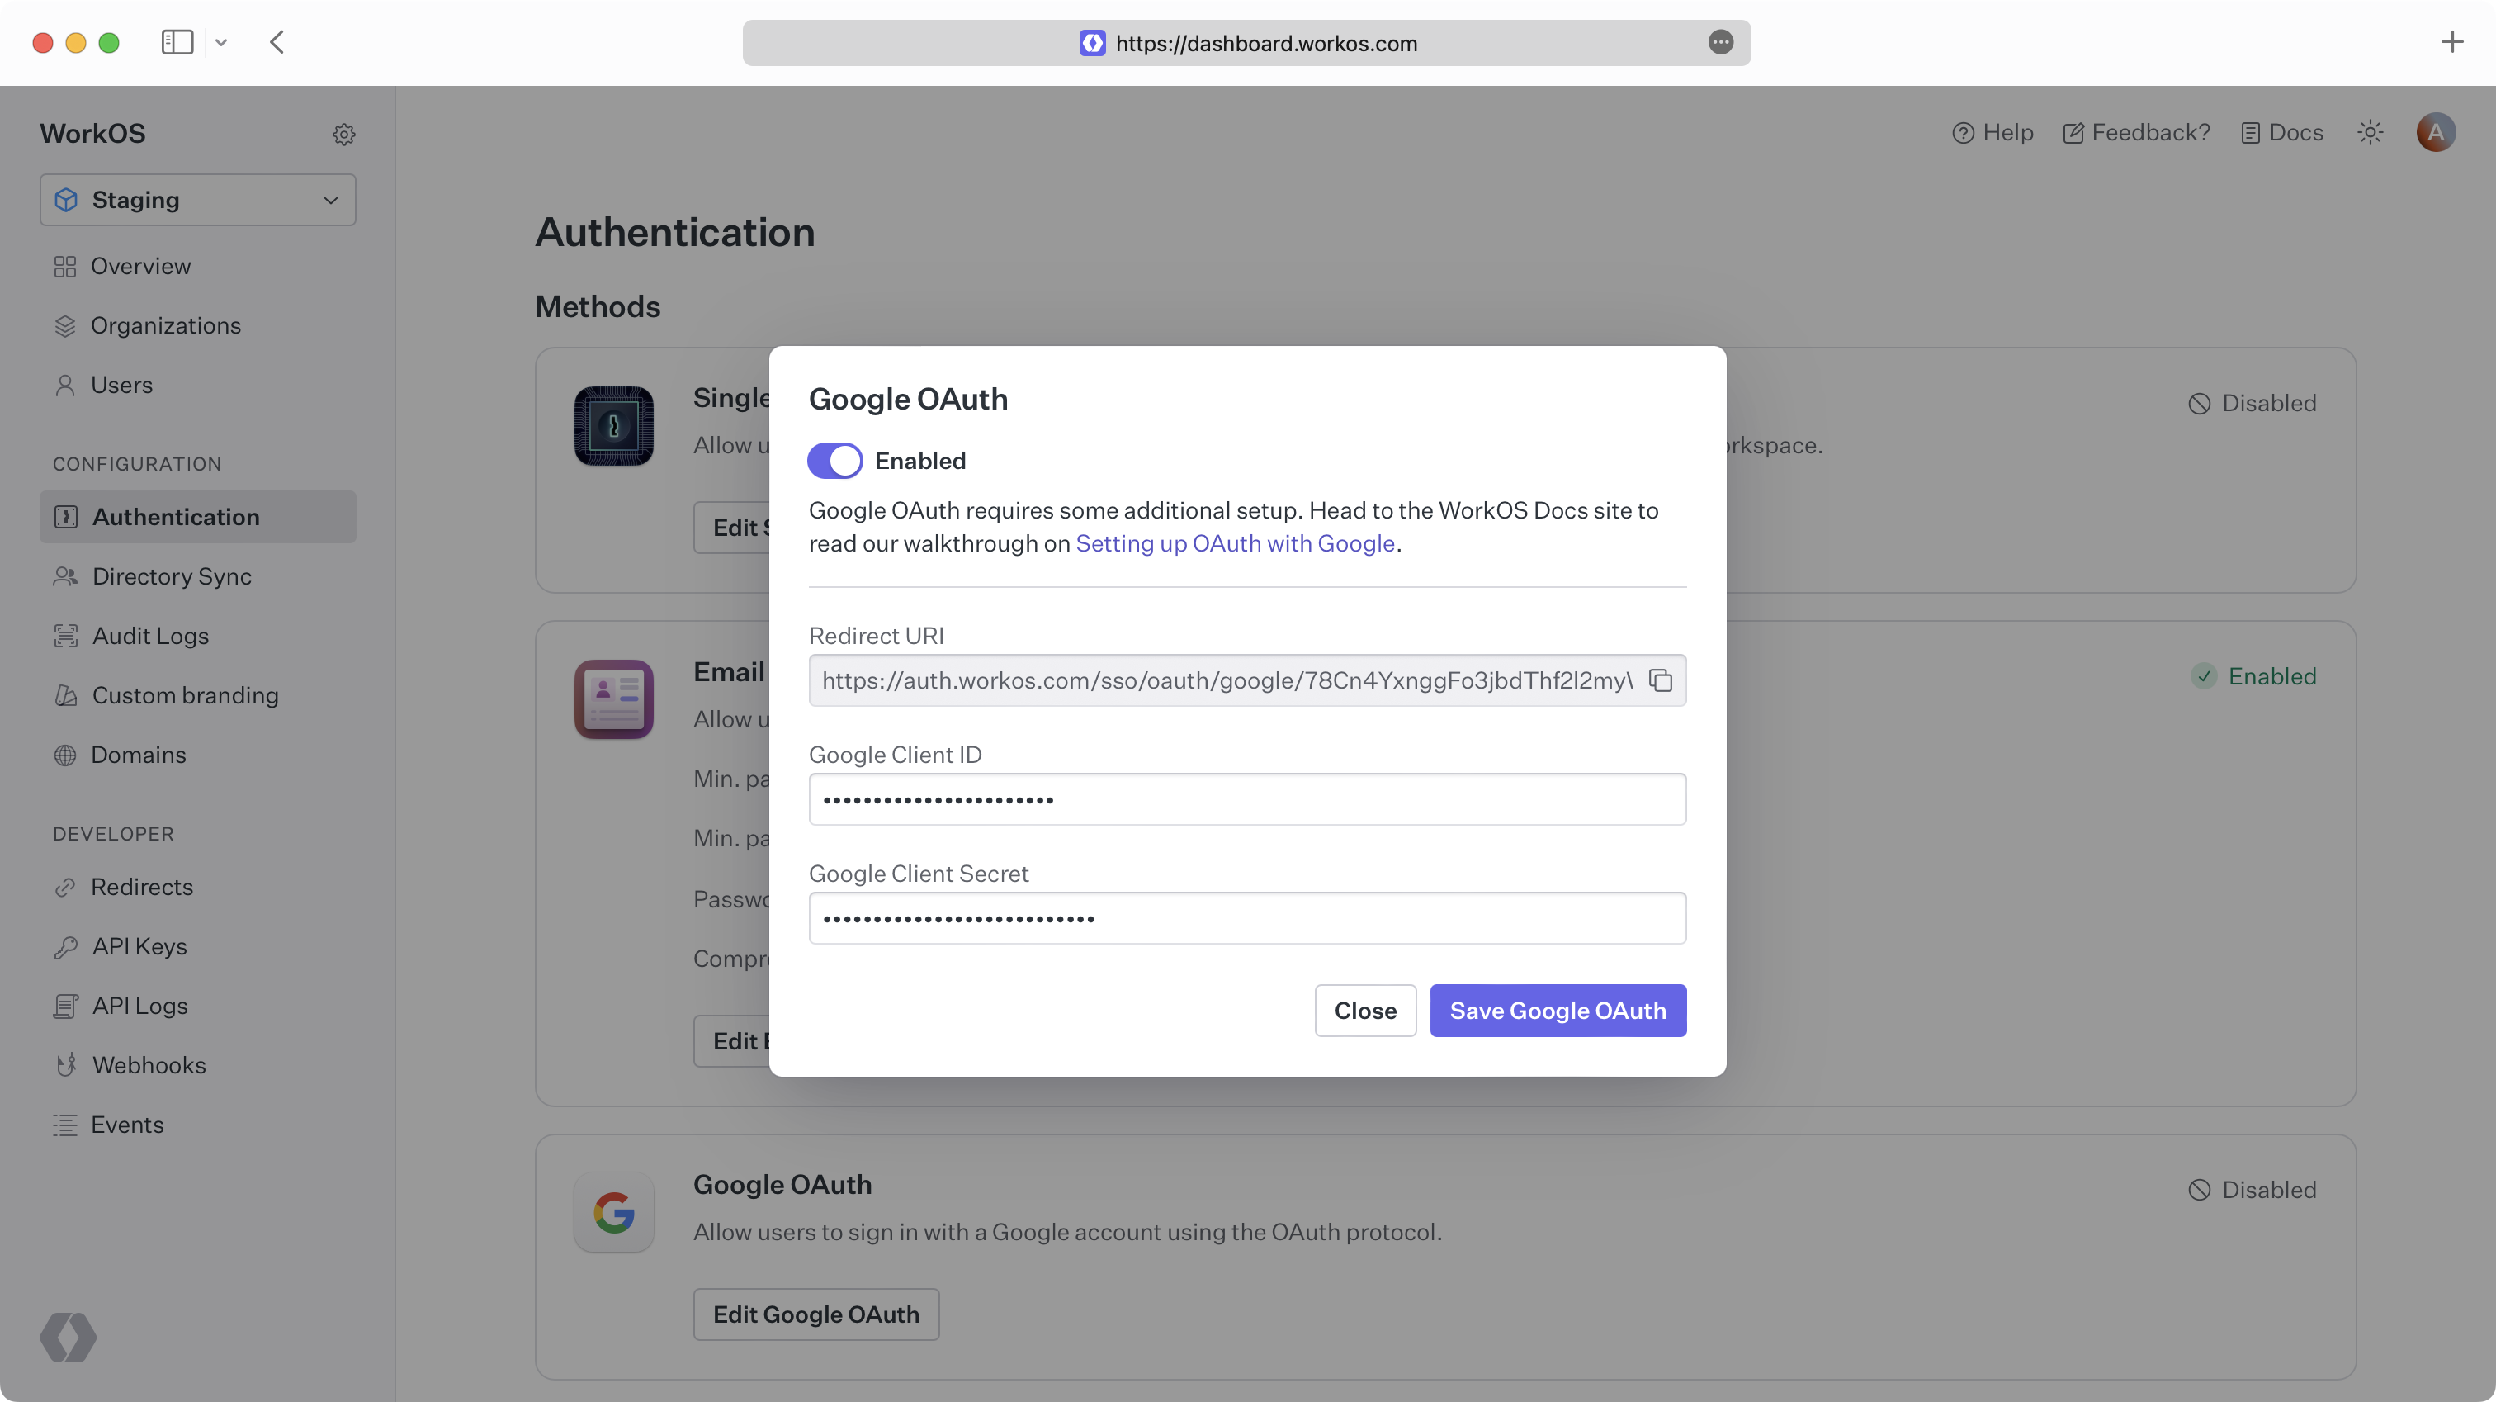This screenshot has width=2496, height=1402.
Task: Navigate to the Overview section
Action: [140, 266]
